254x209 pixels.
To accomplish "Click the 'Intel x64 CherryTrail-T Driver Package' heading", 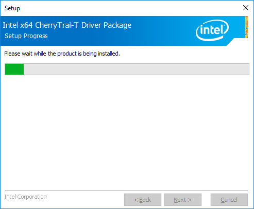I will (x=67, y=25).
